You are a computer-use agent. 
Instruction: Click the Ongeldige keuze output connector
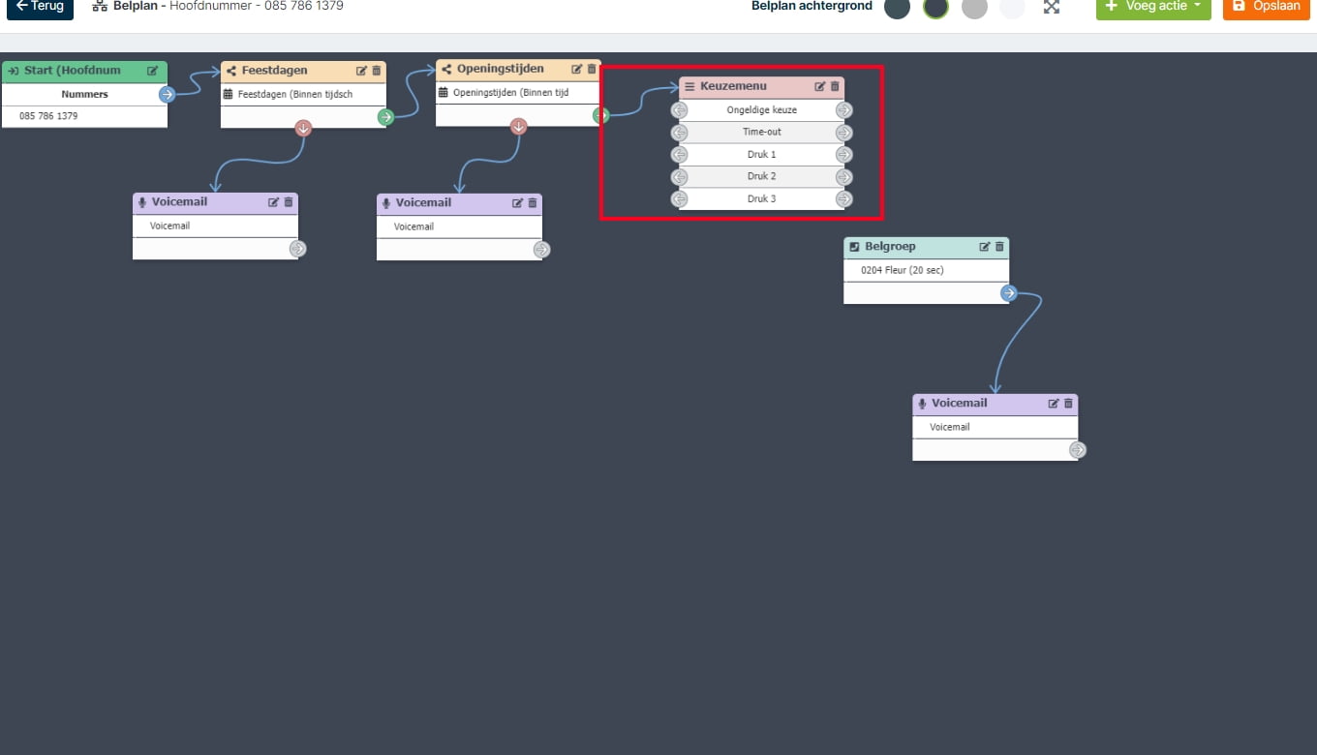click(844, 110)
